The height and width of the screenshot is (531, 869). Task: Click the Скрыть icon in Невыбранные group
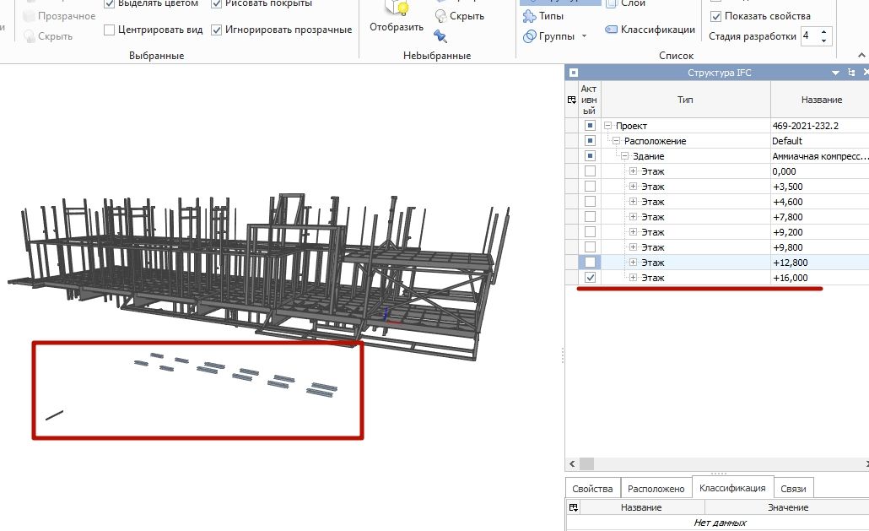441,15
